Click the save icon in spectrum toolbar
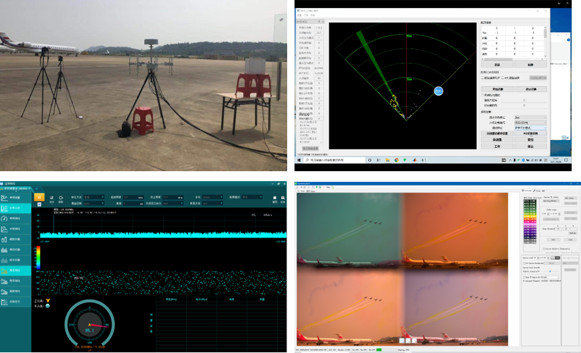 pos(51,197)
